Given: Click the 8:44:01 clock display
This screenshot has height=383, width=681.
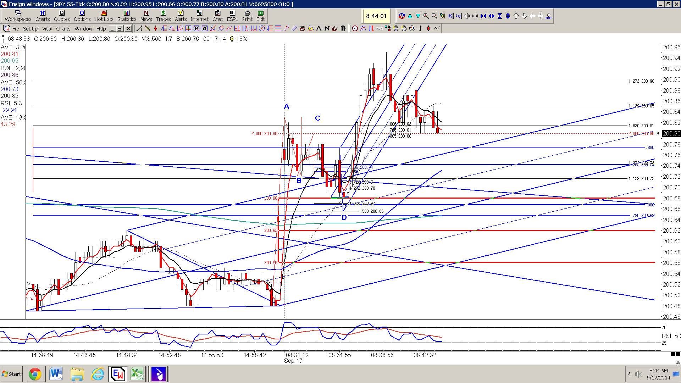Looking at the screenshot, I should pos(376,16).
